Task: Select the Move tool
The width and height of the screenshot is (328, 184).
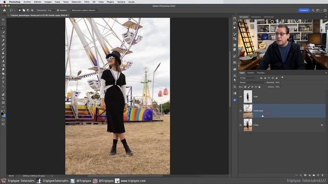Action: (x=3, y=19)
